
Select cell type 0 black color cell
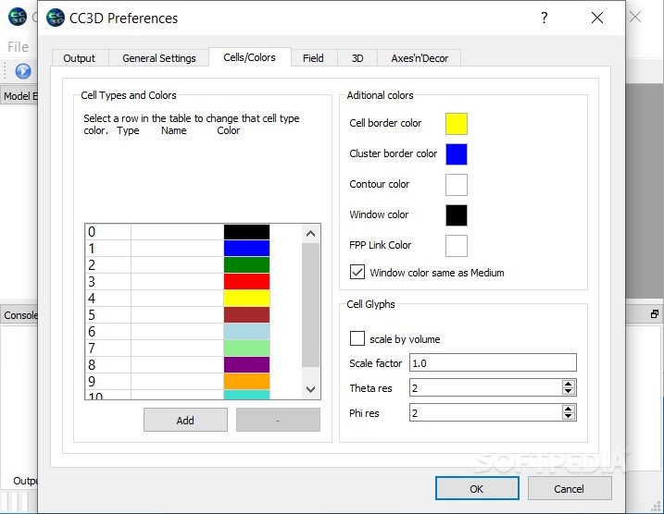coord(246,232)
